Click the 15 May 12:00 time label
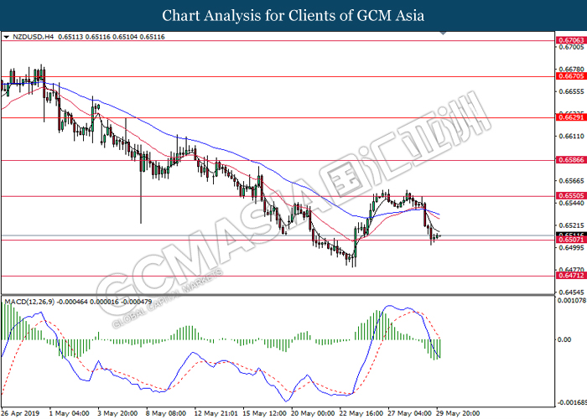The image size is (587, 419). 264,413
